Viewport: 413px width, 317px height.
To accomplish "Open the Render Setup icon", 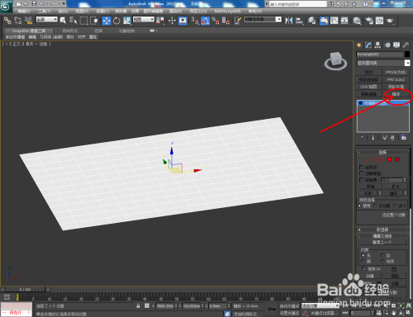I will click(x=369, y=21).
